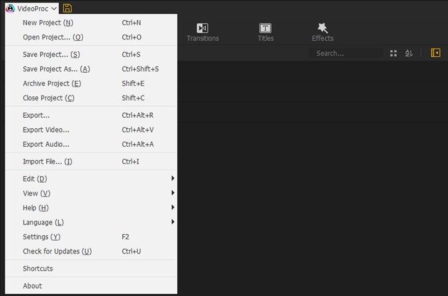Select Import File... menu item
448x296 pixels.
91,162
